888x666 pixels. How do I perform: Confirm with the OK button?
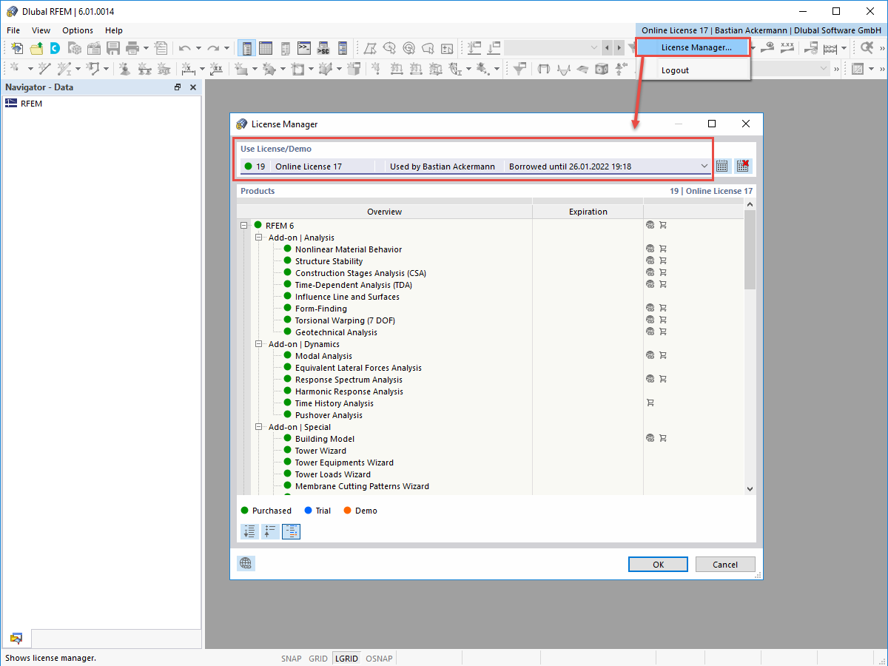click(657, 564)
